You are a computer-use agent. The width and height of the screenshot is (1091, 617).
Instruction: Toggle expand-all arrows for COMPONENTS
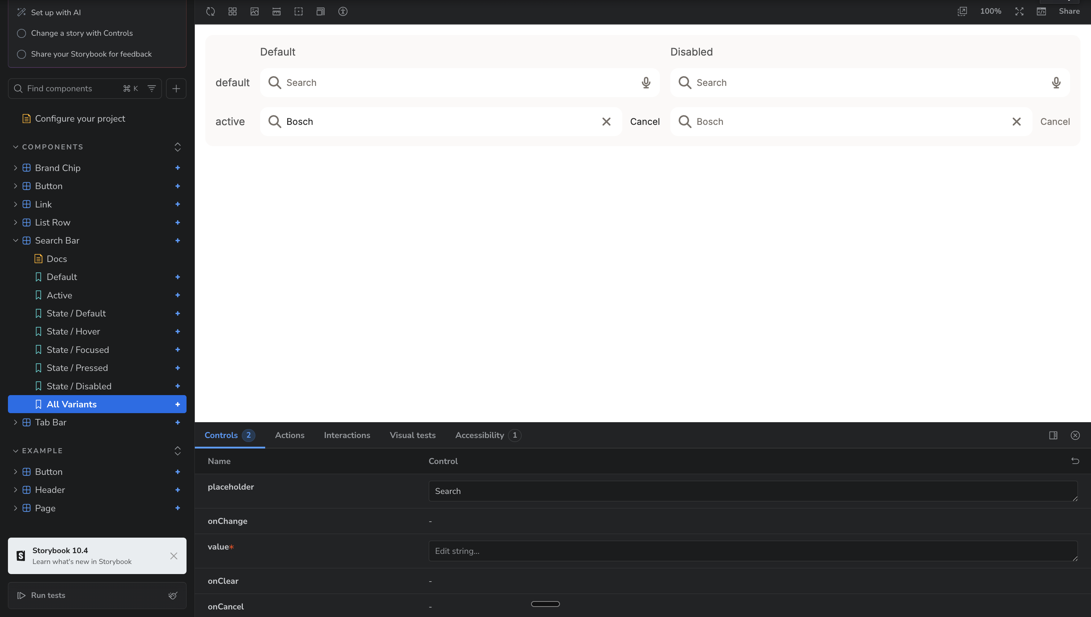click(178, 147)
